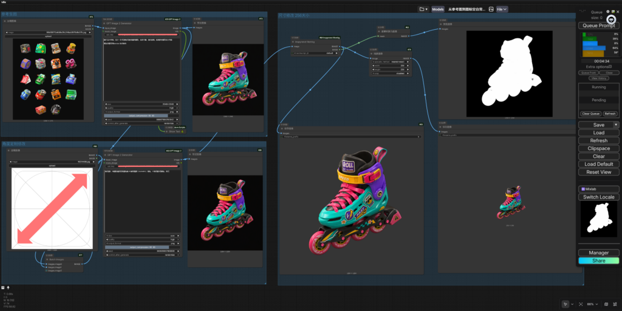
Task: Open the File menu
Action: tap(502, 9)
